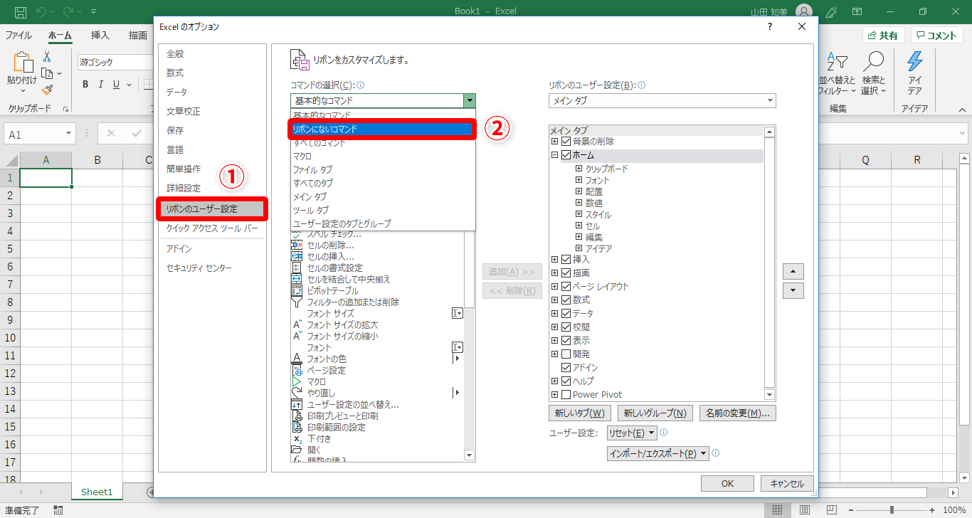Choose ツール タブ from the dropdown list
Screen dimensions: 972x518
[383, 211]
